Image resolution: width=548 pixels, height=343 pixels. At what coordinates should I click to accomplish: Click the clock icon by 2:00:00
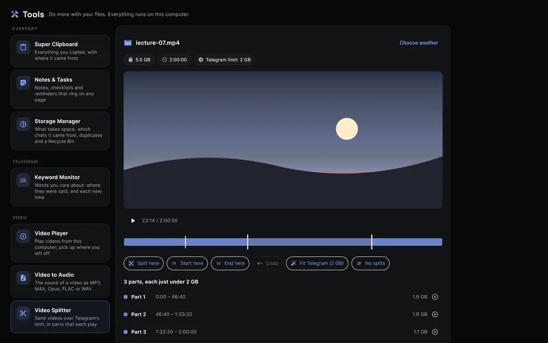(x=164, y=60)
